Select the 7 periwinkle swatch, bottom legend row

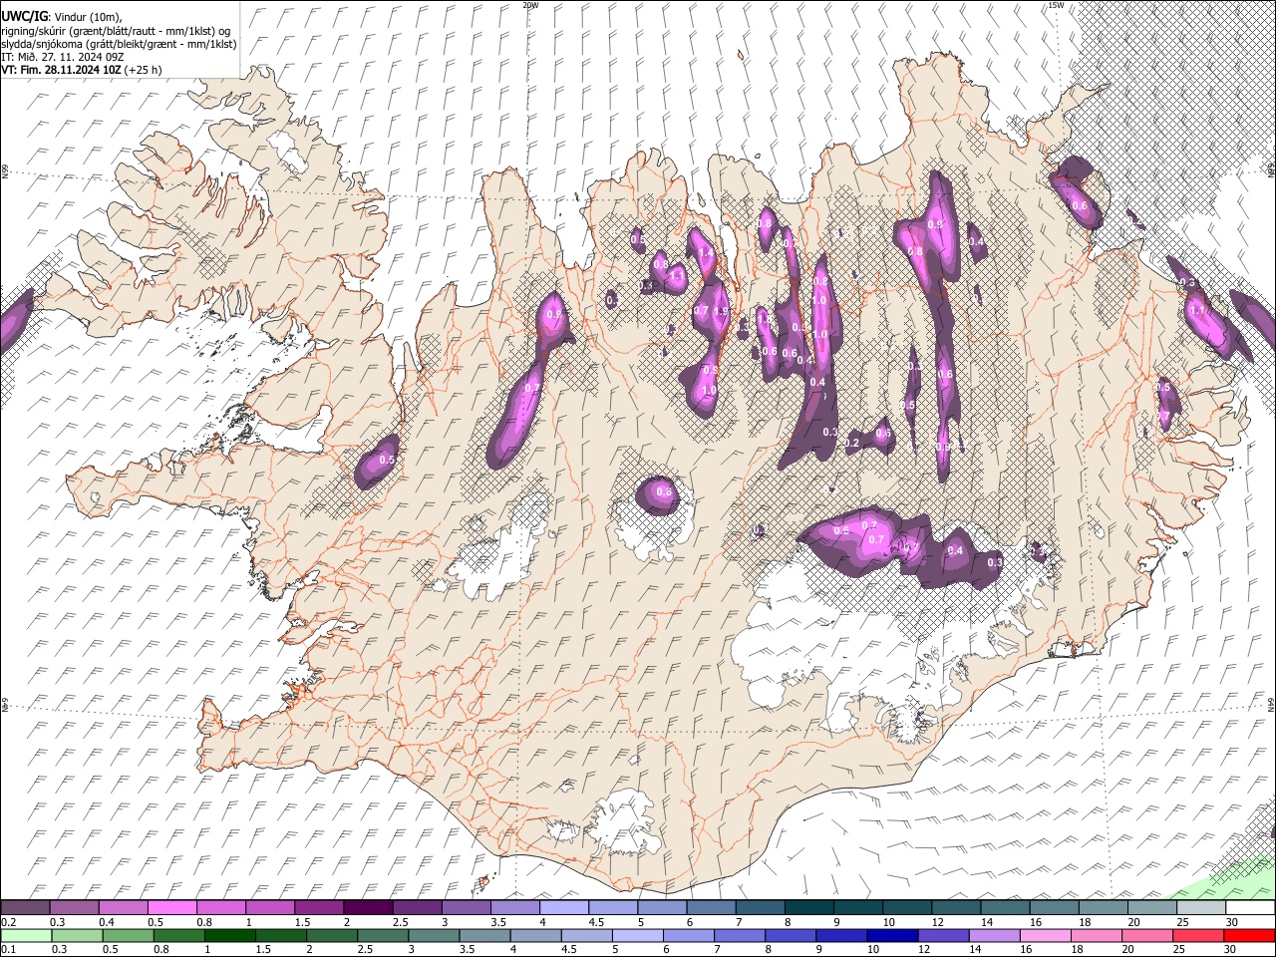740,935
